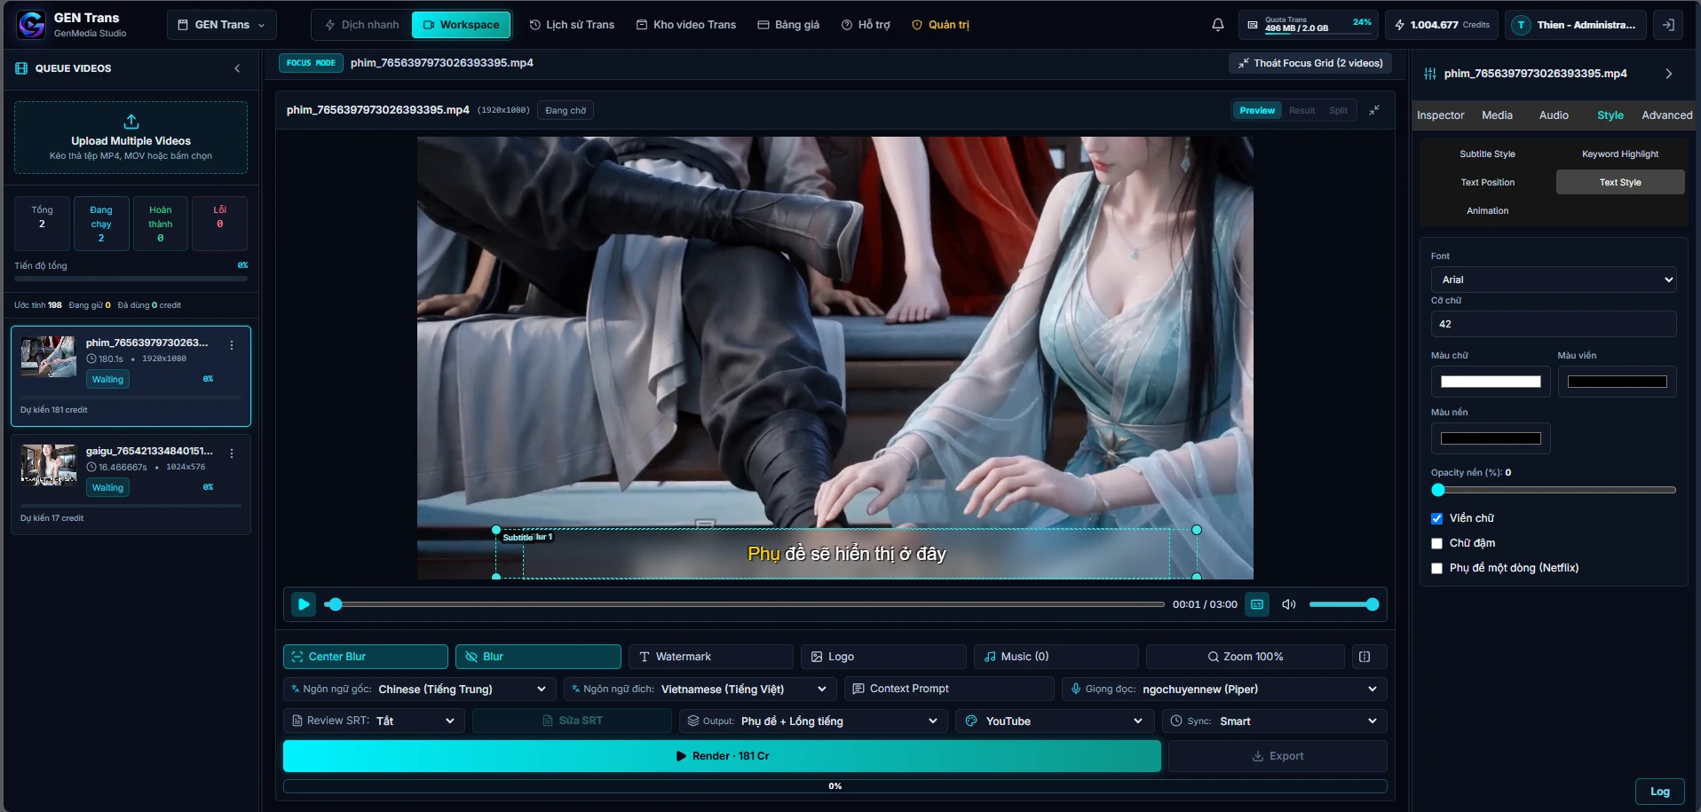
Task: Open the user avatar T icon
Action: pyautogui.click(x=1521, y=25)
